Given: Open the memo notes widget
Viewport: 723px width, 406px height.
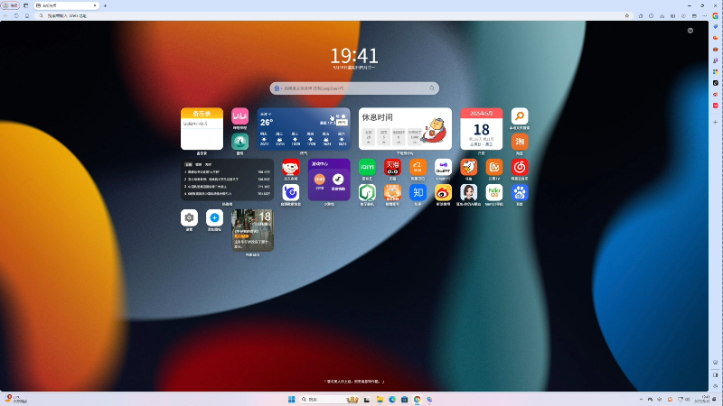Looking at the screenshot, I should 202,129.
